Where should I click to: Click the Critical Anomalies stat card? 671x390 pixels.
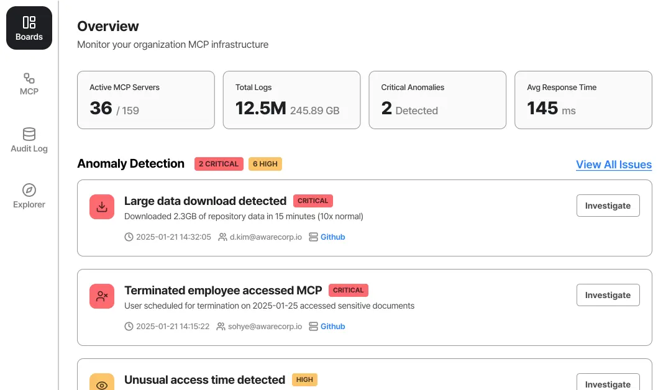click(x=437, y=100)
